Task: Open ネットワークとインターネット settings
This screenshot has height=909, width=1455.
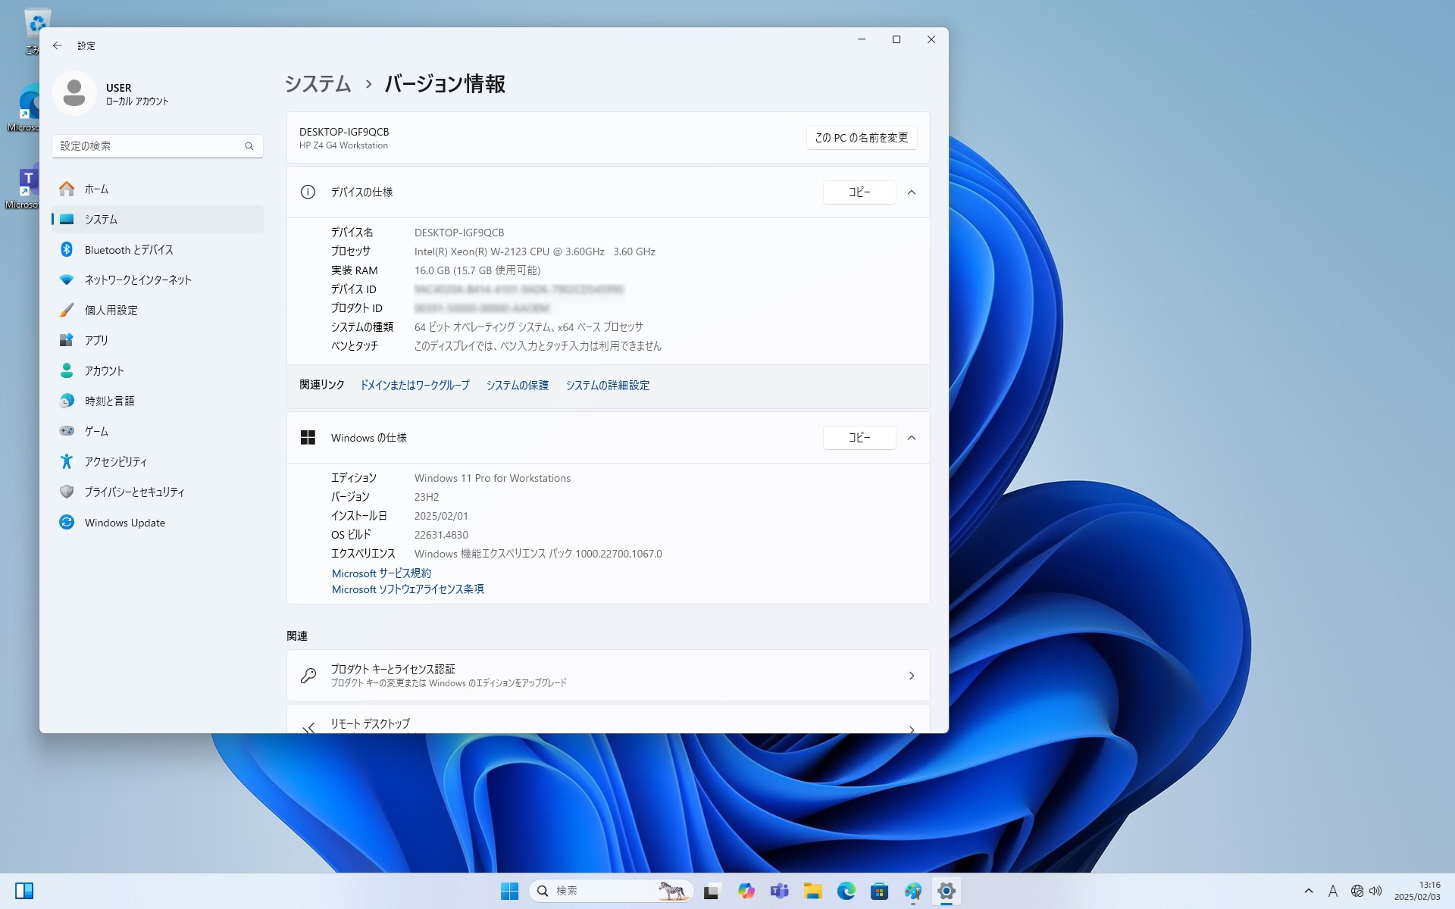Action: click(x=158, y=280)
